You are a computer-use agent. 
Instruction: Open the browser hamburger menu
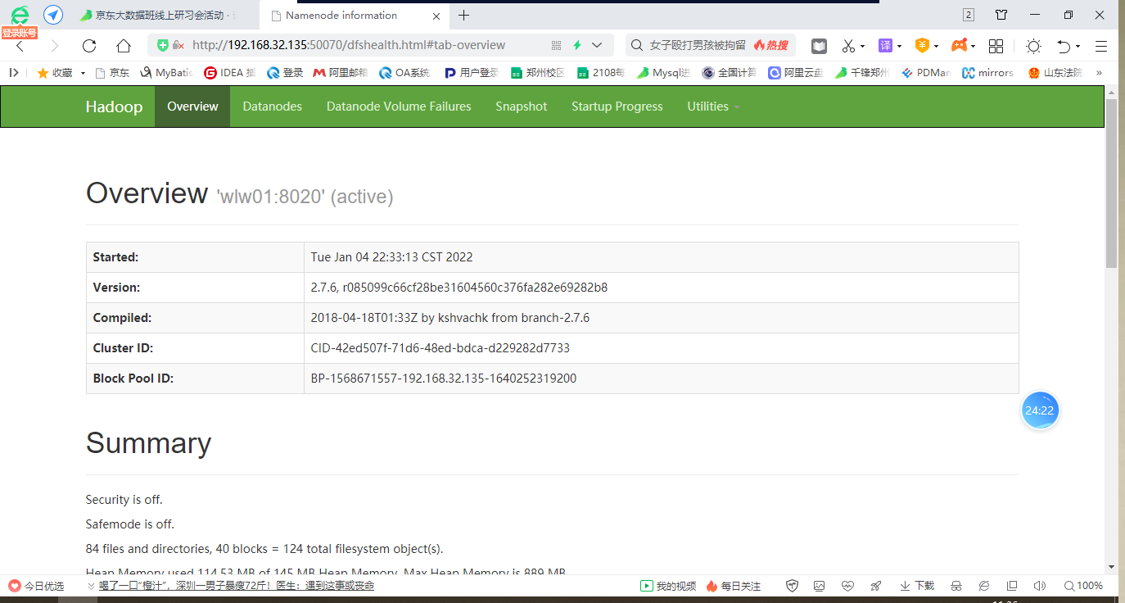(x=1101, y=46)
